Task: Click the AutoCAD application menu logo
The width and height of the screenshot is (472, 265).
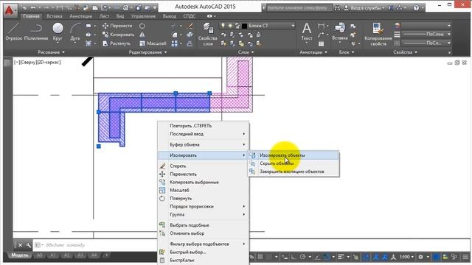Action: point(10,10)
